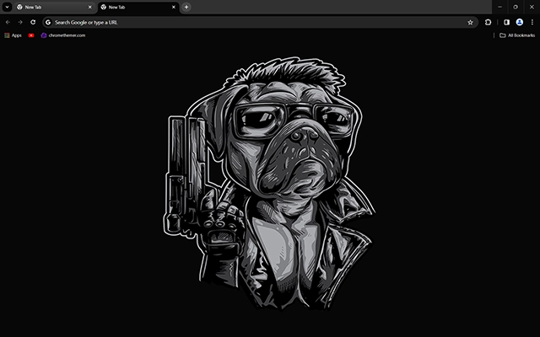Image resolution: width=540 pixels, height=337 pixels.
Task: Minimize the Chrome window
Action: pyautogui.click(x=500, y=7)
